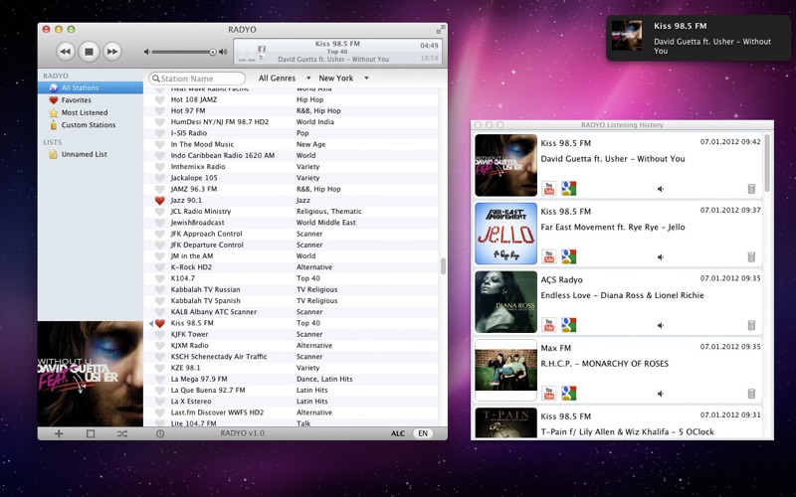Skip to next station with forward button
The width and height of the screenshot is (796, 497).
112,52
